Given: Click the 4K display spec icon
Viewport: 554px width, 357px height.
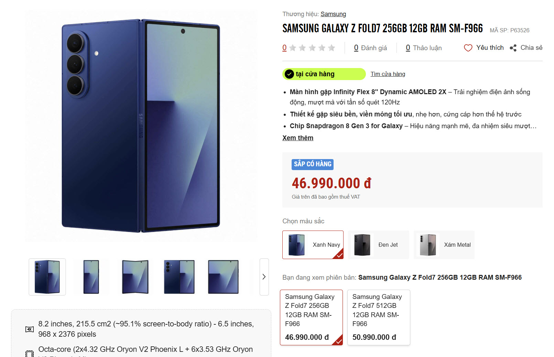Looking at the screenshot, I should coord(30,330).
